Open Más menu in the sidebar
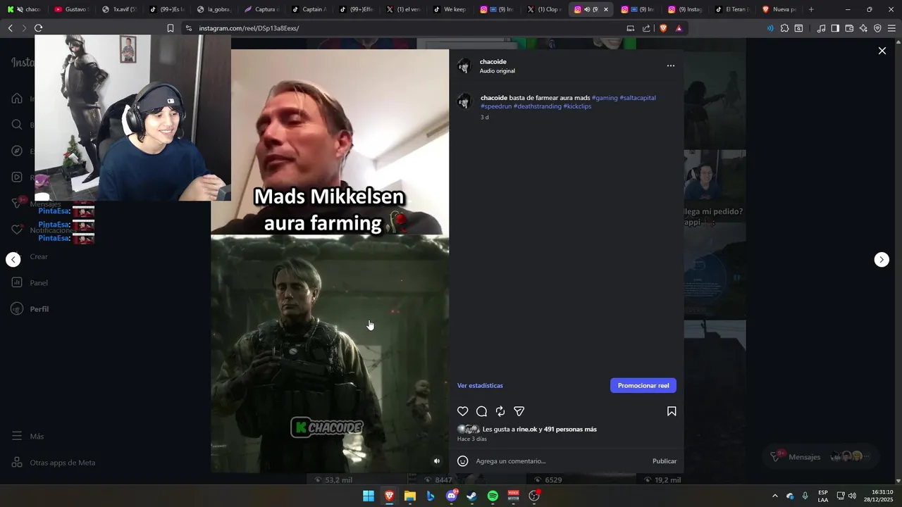This screenshot has width=902, height=507. tap(28, 437)
